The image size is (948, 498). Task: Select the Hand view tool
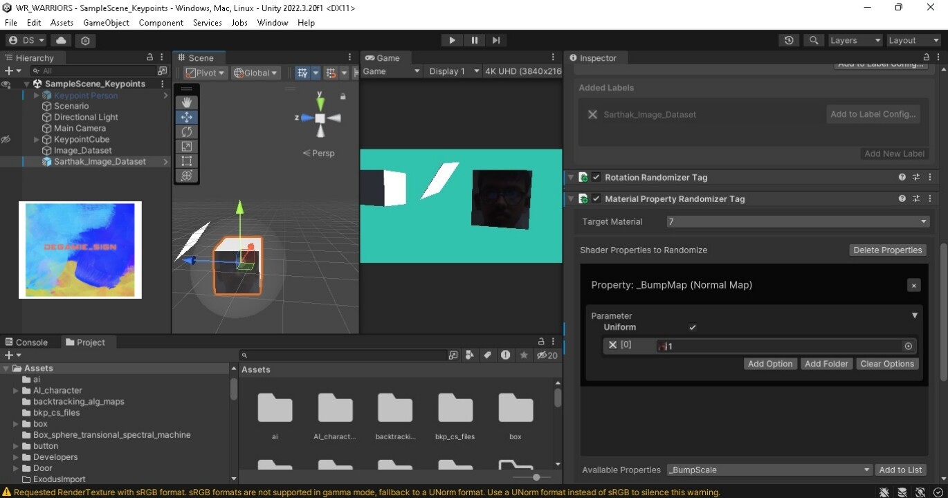tap(186, 102)
